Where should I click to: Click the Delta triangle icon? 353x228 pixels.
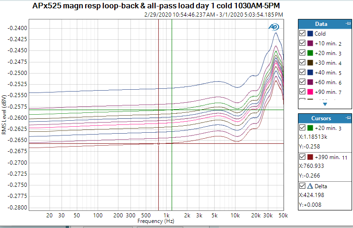pyautogui.click(x=310, y=186)
